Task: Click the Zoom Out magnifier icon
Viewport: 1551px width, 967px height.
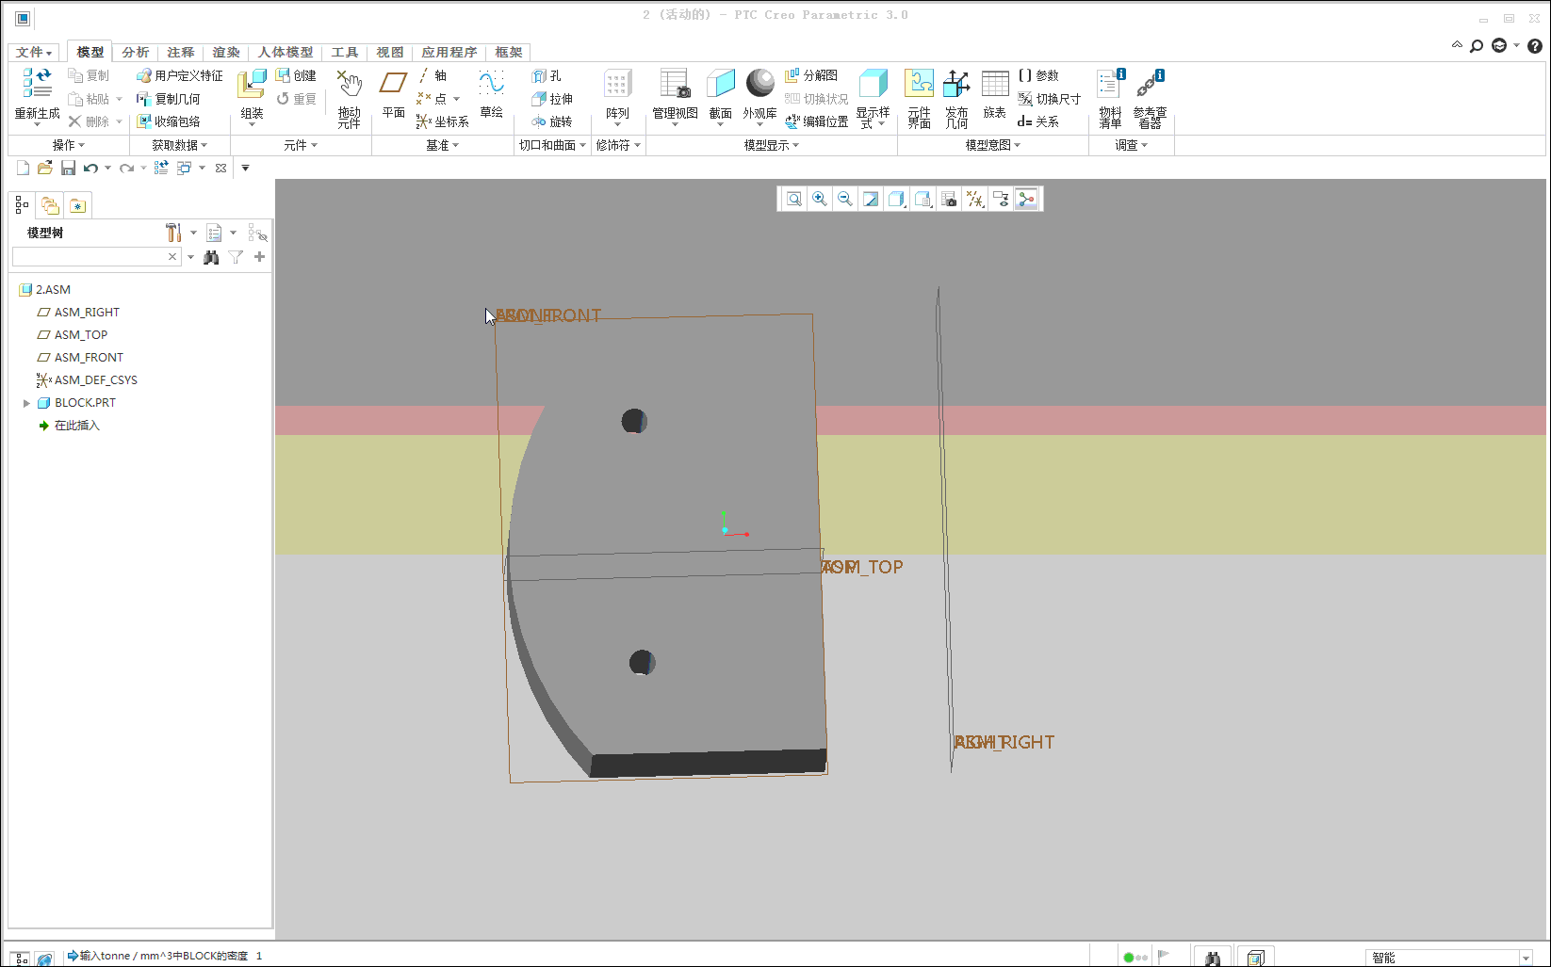Action: (x=845, y=199)
